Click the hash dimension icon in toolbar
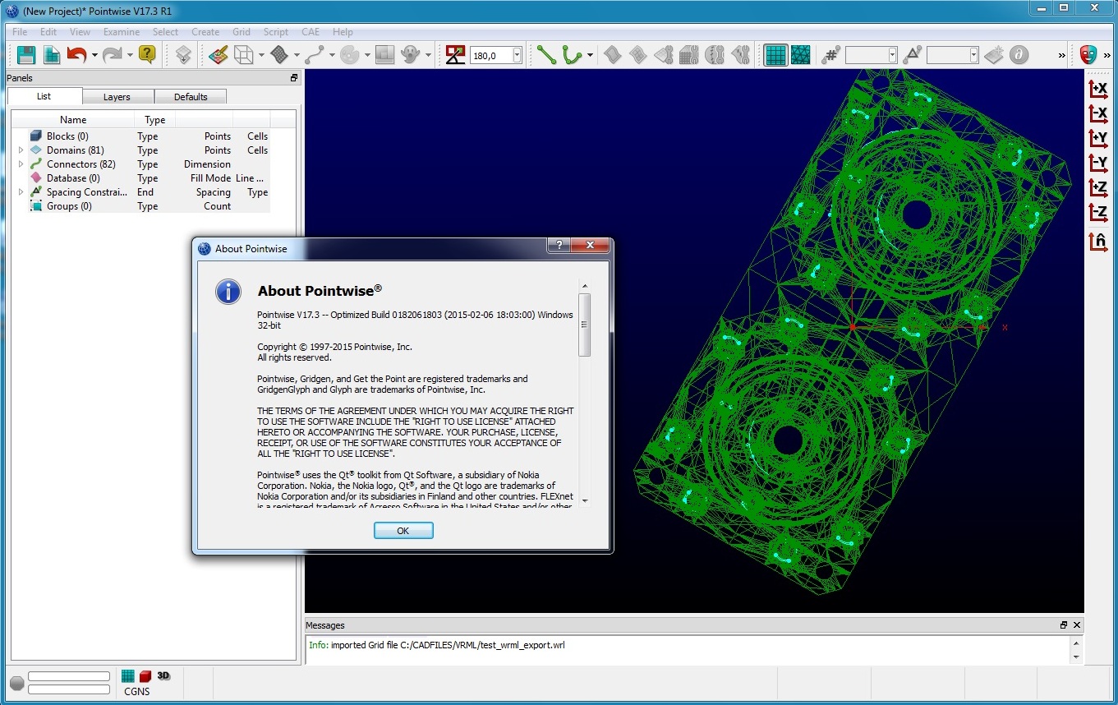The image size is (1118, 705). click(x=830, y=55)
